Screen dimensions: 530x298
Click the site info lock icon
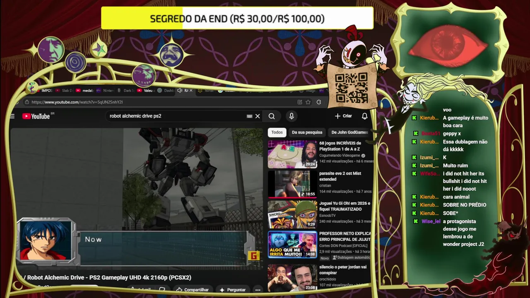27,102
